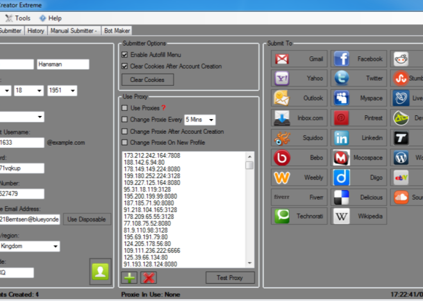Select the Squidoo octopus icon
Screen dimensions: 423x301
tap(282, 138)
